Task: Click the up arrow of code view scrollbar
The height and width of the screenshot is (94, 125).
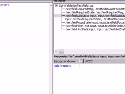Action: tap(51, 5)
